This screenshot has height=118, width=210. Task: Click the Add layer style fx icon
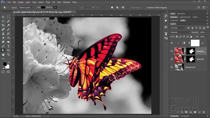(x=182, y=112)
